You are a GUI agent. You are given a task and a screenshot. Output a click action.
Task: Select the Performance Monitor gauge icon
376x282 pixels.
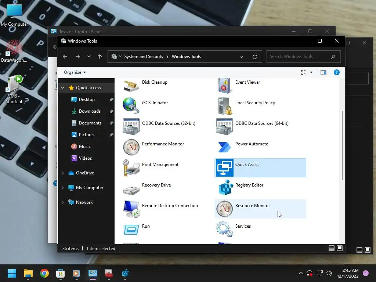[x=131, y=147]
